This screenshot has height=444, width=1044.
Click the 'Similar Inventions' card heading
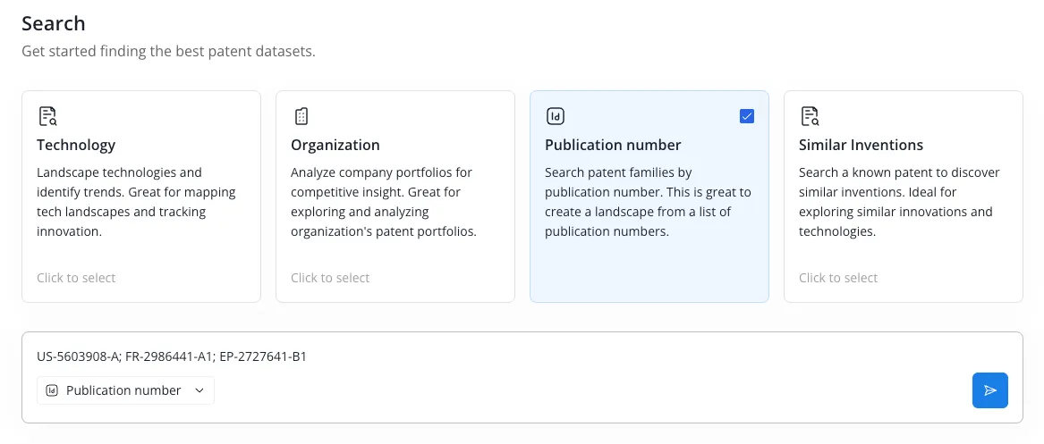tap(861, 145)
